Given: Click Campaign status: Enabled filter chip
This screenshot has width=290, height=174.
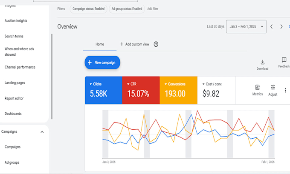Looking at the screenshot, I should point(88,9).
